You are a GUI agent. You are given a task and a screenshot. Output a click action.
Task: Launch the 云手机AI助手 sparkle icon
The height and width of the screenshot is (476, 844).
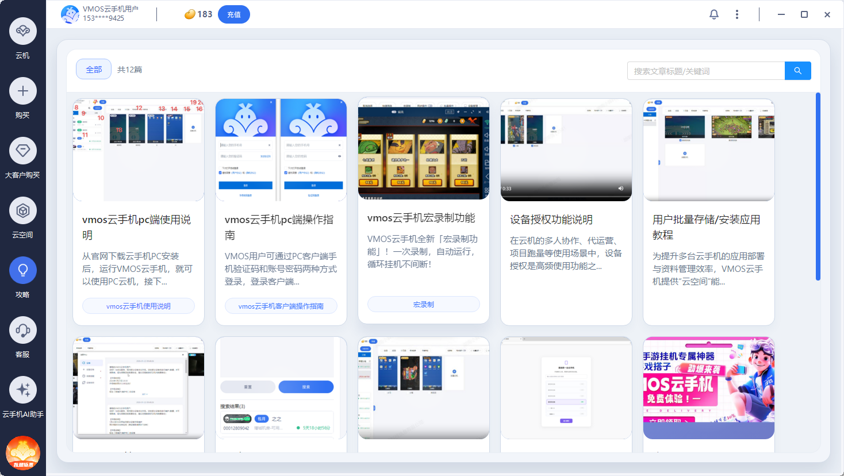click(x=23, y=390)
